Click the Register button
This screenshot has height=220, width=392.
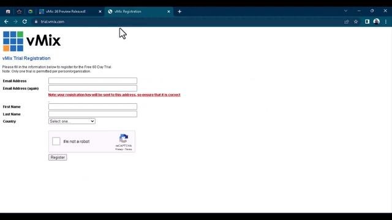(x=58, y=158)
